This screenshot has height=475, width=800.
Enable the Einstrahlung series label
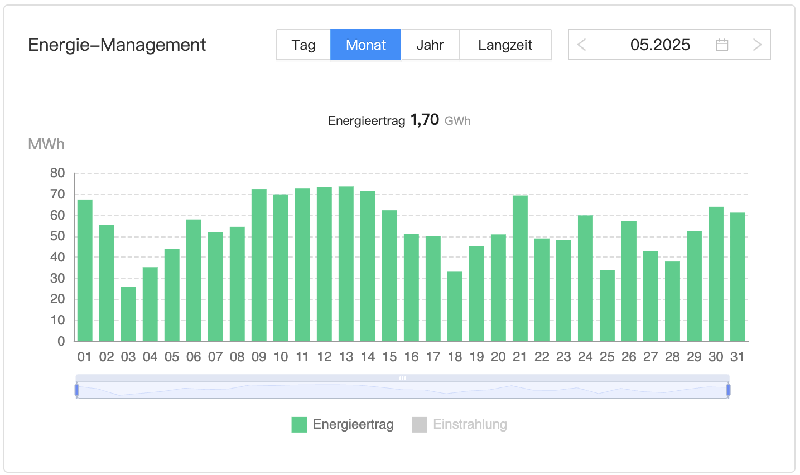(x=470, y=425)
